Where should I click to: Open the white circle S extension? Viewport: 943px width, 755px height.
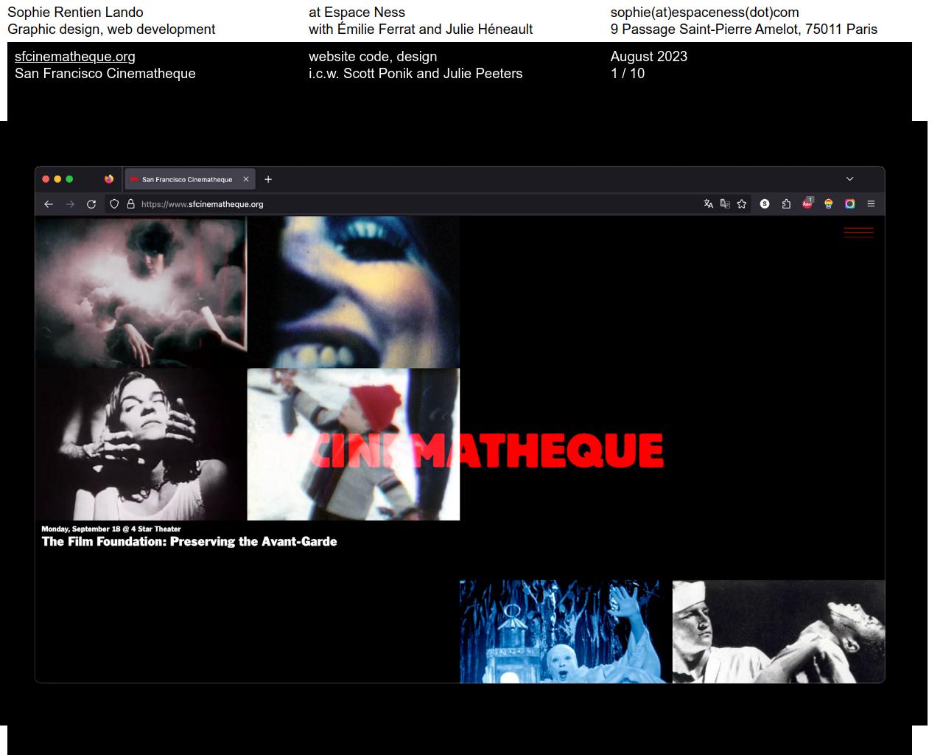(x=765, y=204)
